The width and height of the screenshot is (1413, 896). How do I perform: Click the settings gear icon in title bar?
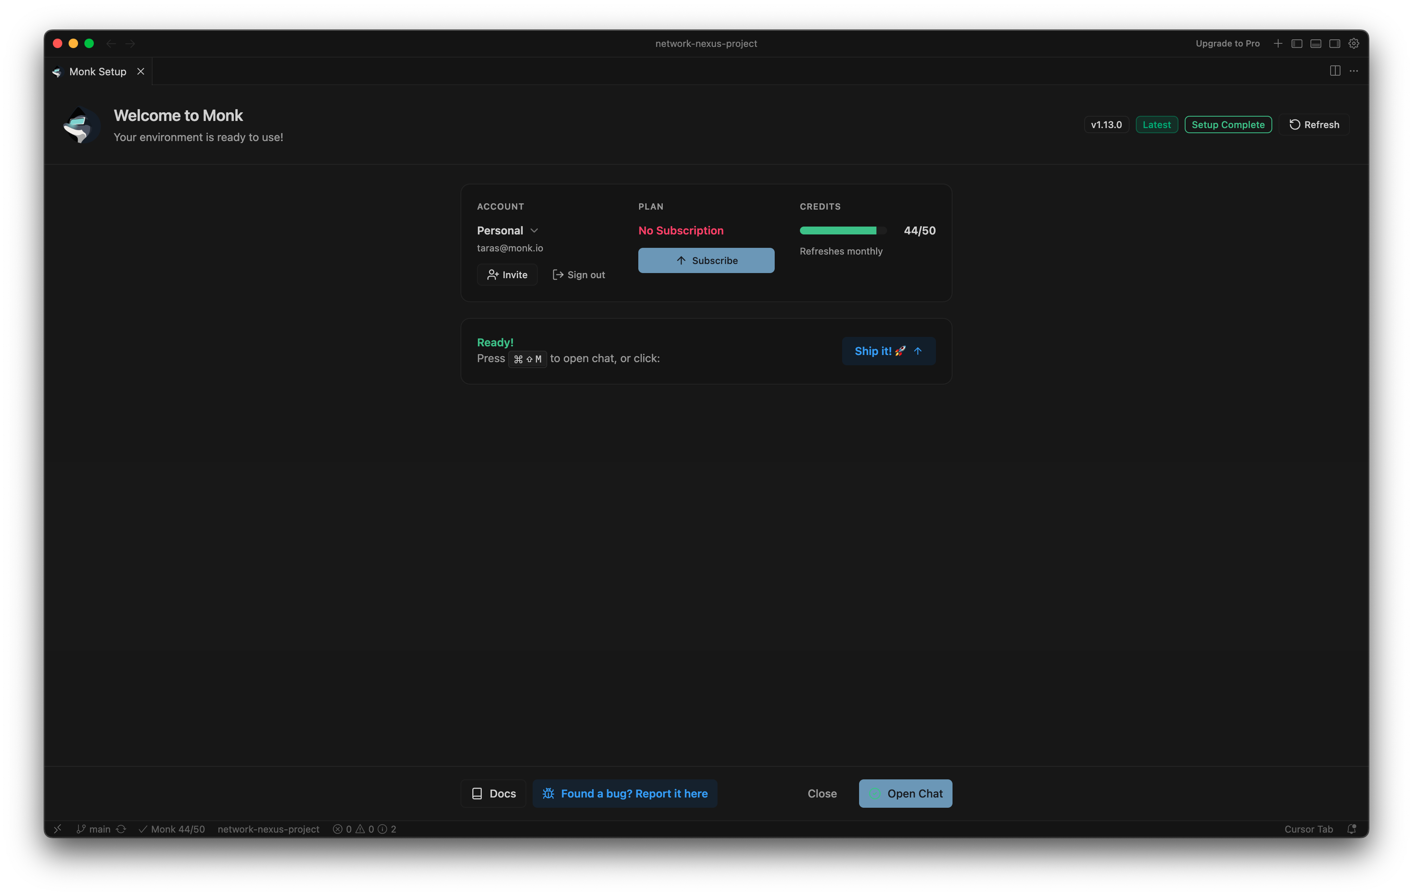pos(1354,43)
